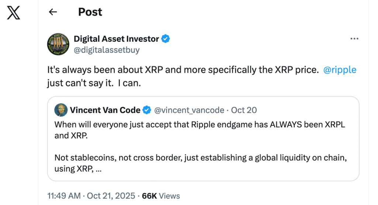Click the 11:49 AM Oct 21, 2025 timestamp
This screenshot has height=205, width=378.
tap(91, 196)
